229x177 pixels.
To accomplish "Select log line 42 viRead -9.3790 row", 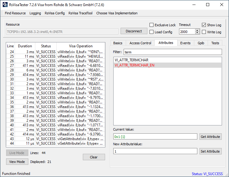I will 55,134.
